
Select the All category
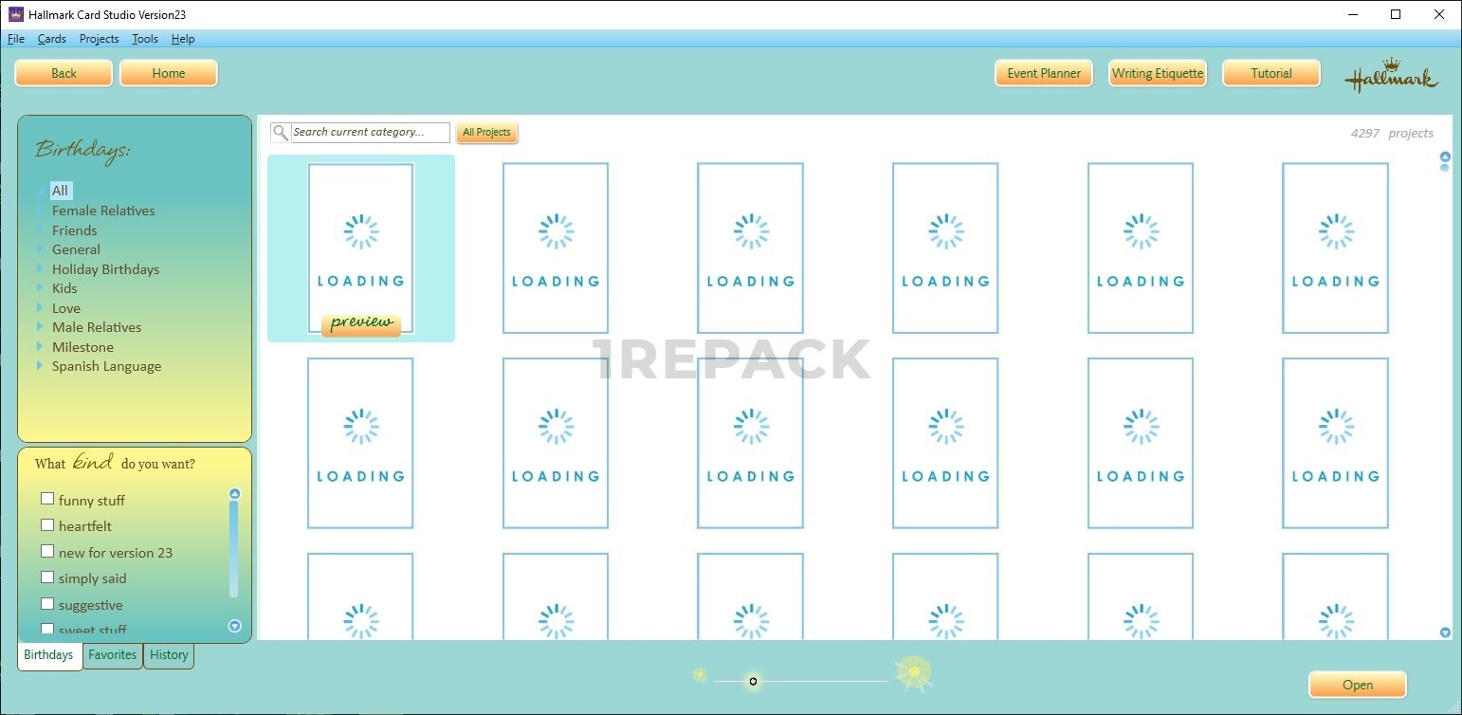click(61, 191)
